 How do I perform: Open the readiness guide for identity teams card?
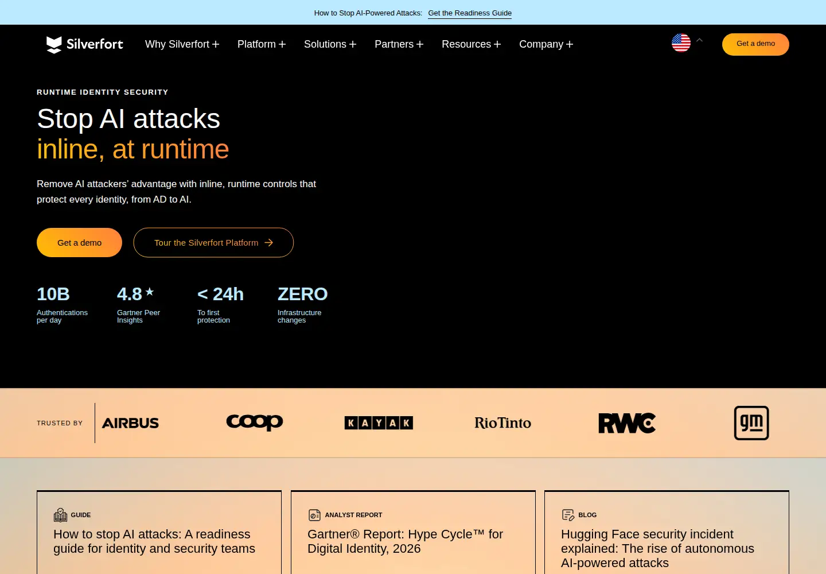pos(159,533)
